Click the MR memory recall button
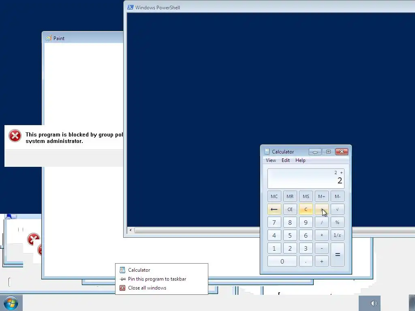The height and width of the screenshot is (311, 415). click(x=290, y=196)
